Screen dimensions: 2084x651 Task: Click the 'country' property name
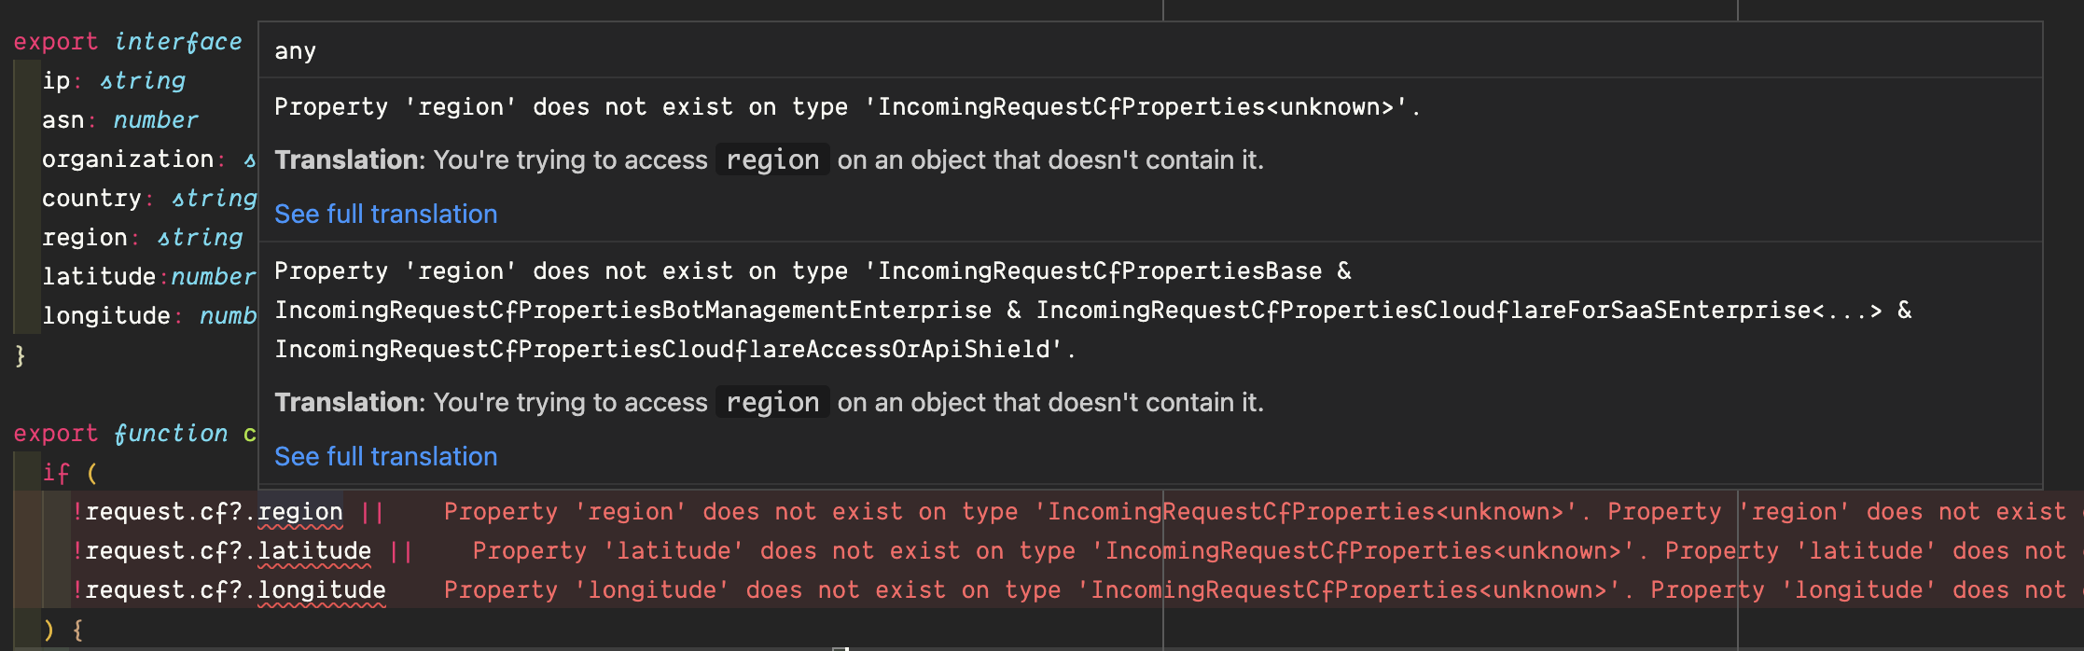91,198
